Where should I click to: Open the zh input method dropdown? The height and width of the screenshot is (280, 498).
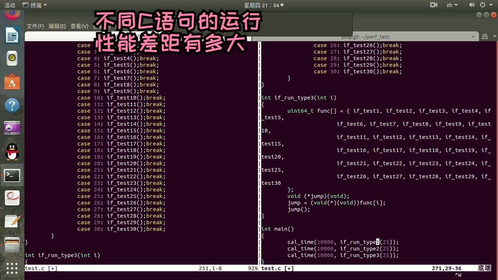coord(452,5)
